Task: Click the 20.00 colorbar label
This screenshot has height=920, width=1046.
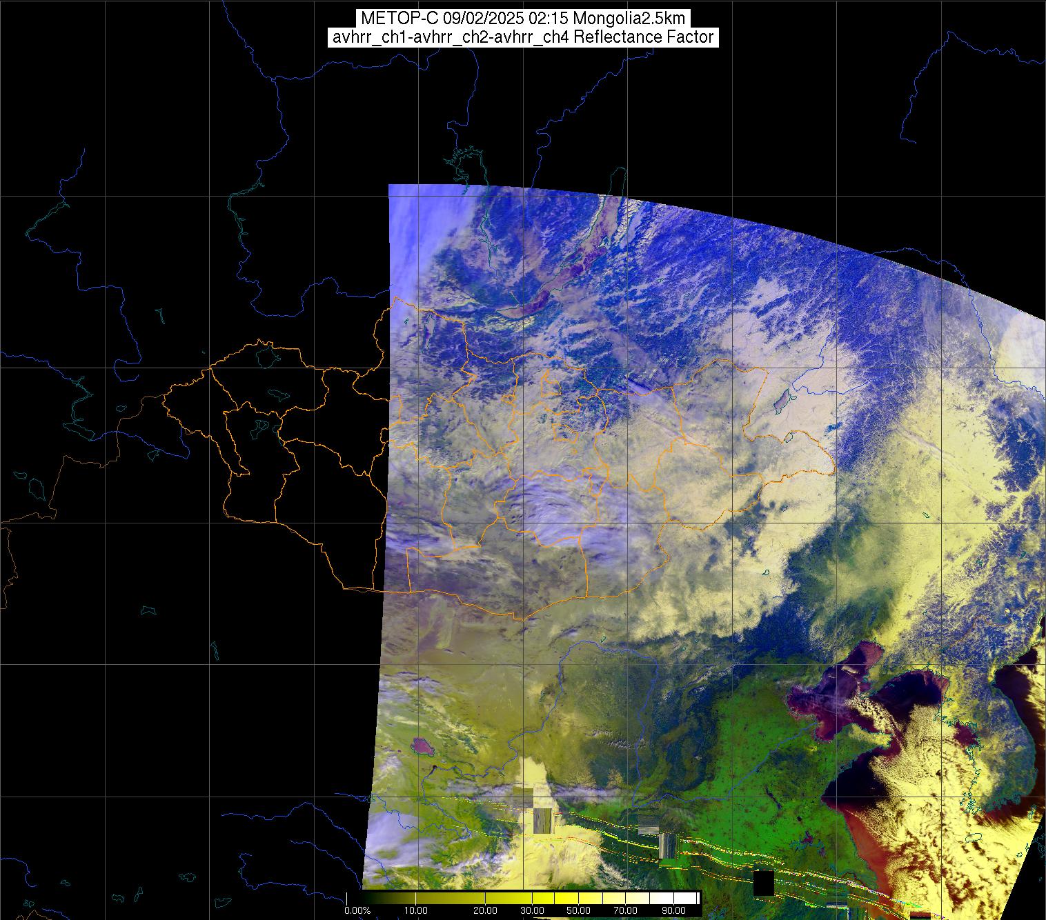Action: click(x=485, y=911)
